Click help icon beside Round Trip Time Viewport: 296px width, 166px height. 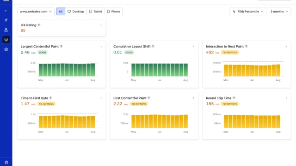tap(234, 98)
